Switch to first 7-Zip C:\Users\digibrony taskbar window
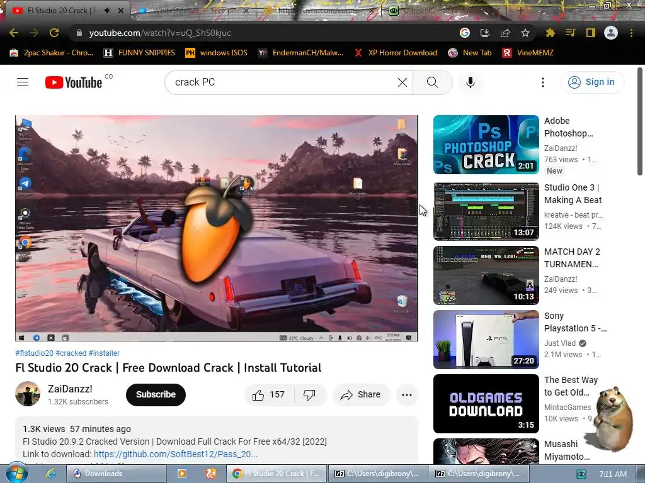The image size is (645, 483). (377, 474)
